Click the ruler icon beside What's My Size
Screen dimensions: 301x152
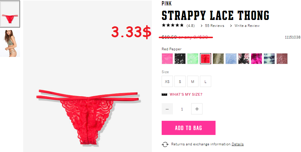pos(164,94)
